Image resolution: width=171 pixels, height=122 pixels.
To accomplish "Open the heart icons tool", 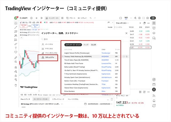I will click(x=16, y=52).
